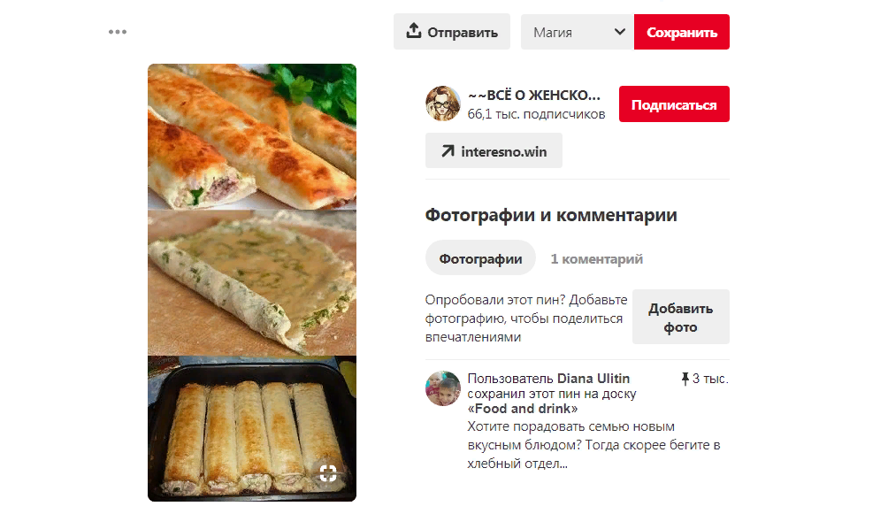Open the ВСЁ О ЖЕНСКО... profile avatar
This screenshot has width=888, height=514.
click(x=443, y=104)
